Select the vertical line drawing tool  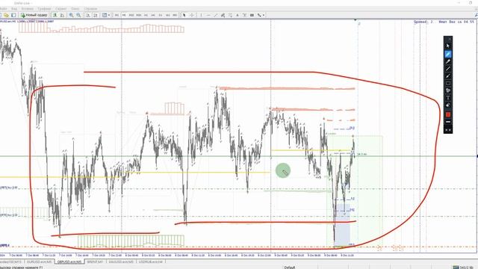(x=201, y=15)
